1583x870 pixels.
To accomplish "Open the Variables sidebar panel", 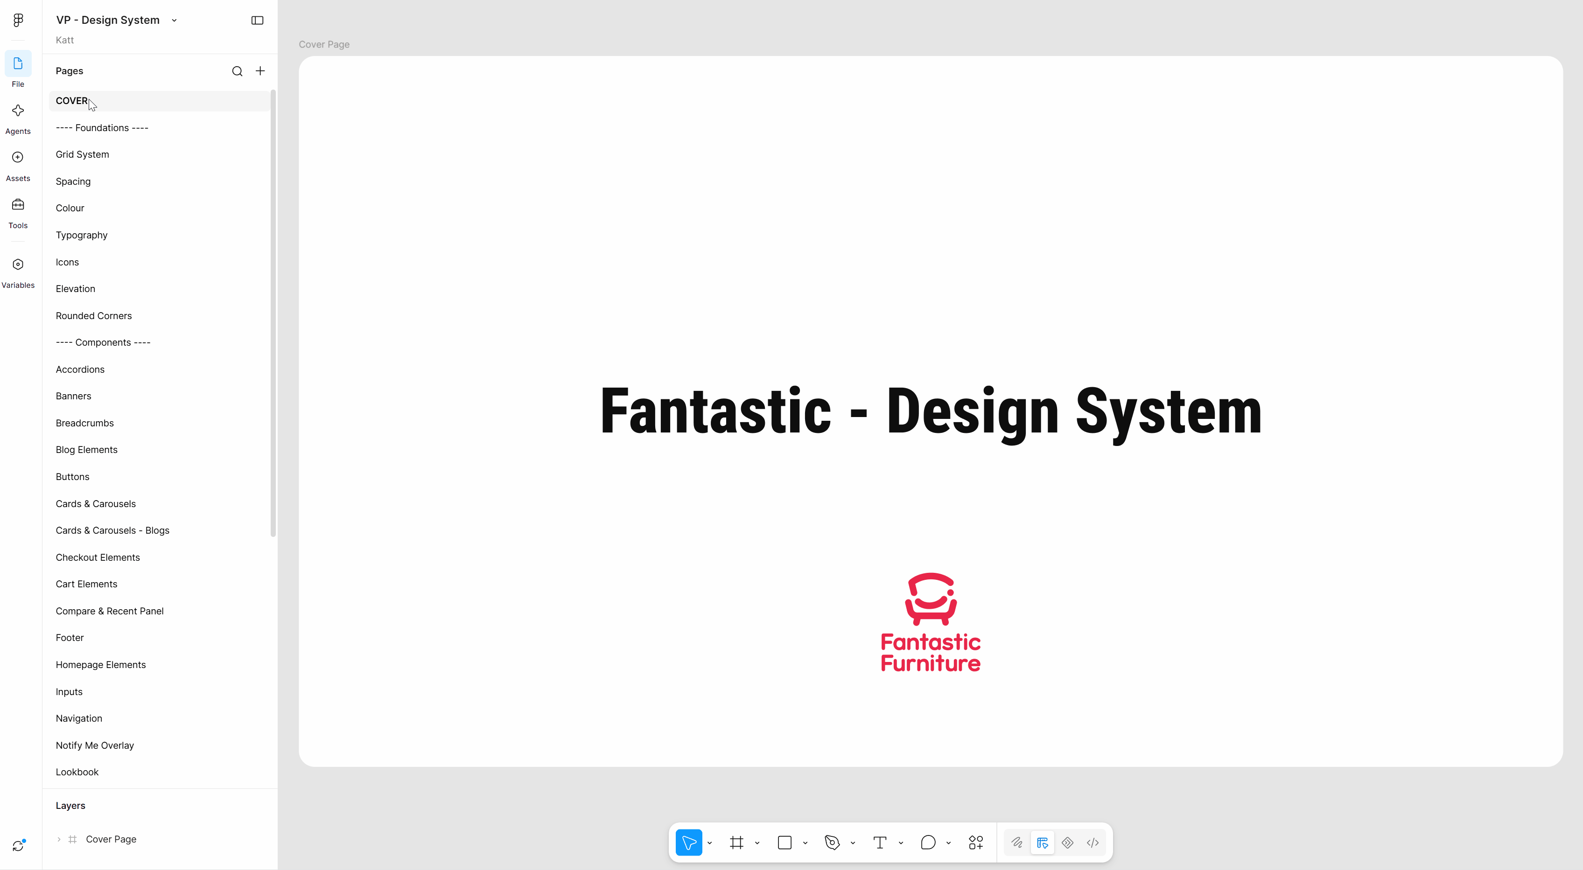I will (18, 273).
